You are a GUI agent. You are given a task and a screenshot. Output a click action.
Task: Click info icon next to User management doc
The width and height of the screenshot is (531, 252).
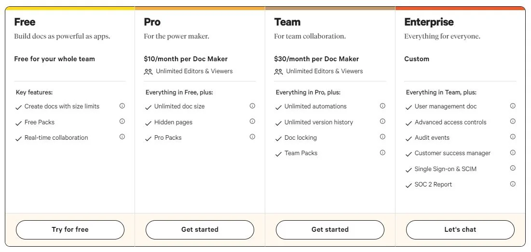(x=513, y=106)
